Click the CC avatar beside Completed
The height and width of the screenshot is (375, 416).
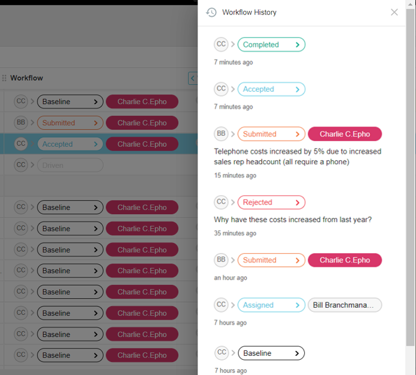point(221,44)
